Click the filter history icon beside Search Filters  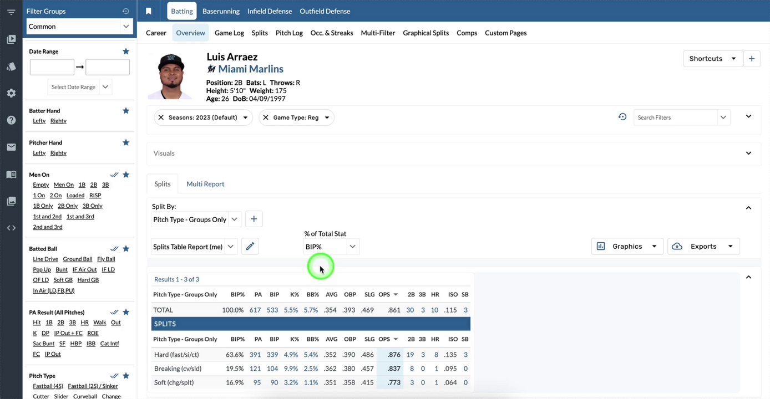tap(622, 117)
